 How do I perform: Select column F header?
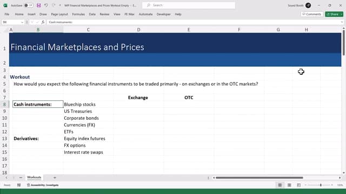tap(239, 30)
